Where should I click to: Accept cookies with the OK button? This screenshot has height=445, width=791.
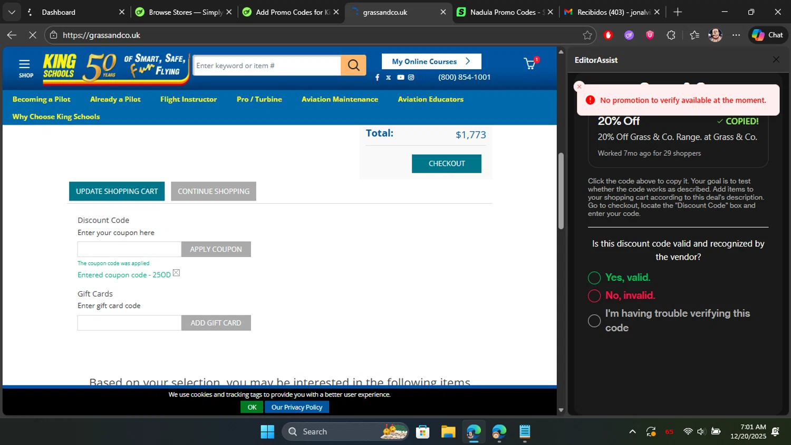[252, 407]
